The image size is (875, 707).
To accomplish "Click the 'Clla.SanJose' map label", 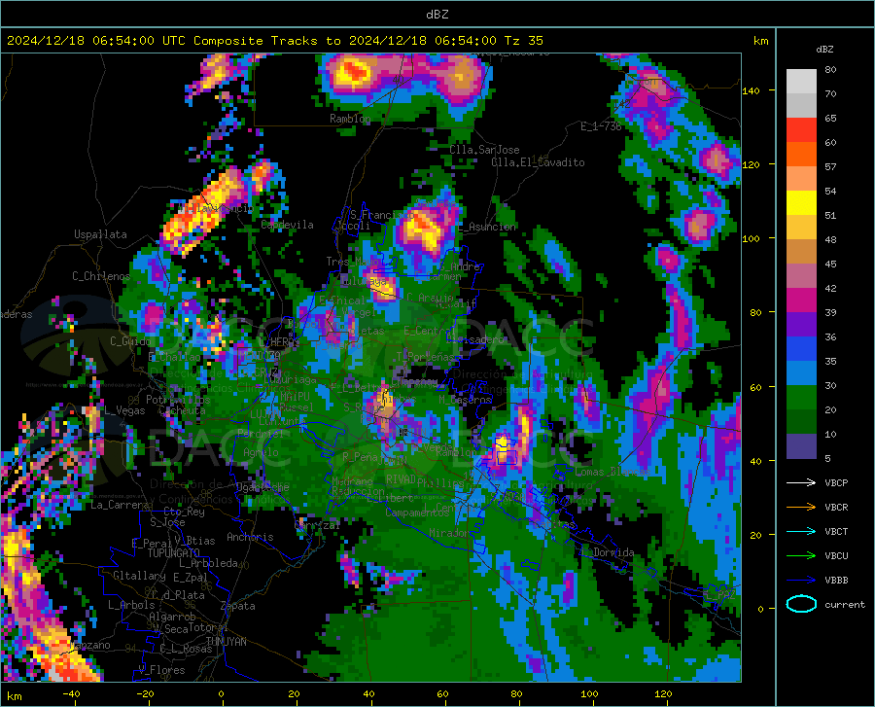I will coord(484,150).
